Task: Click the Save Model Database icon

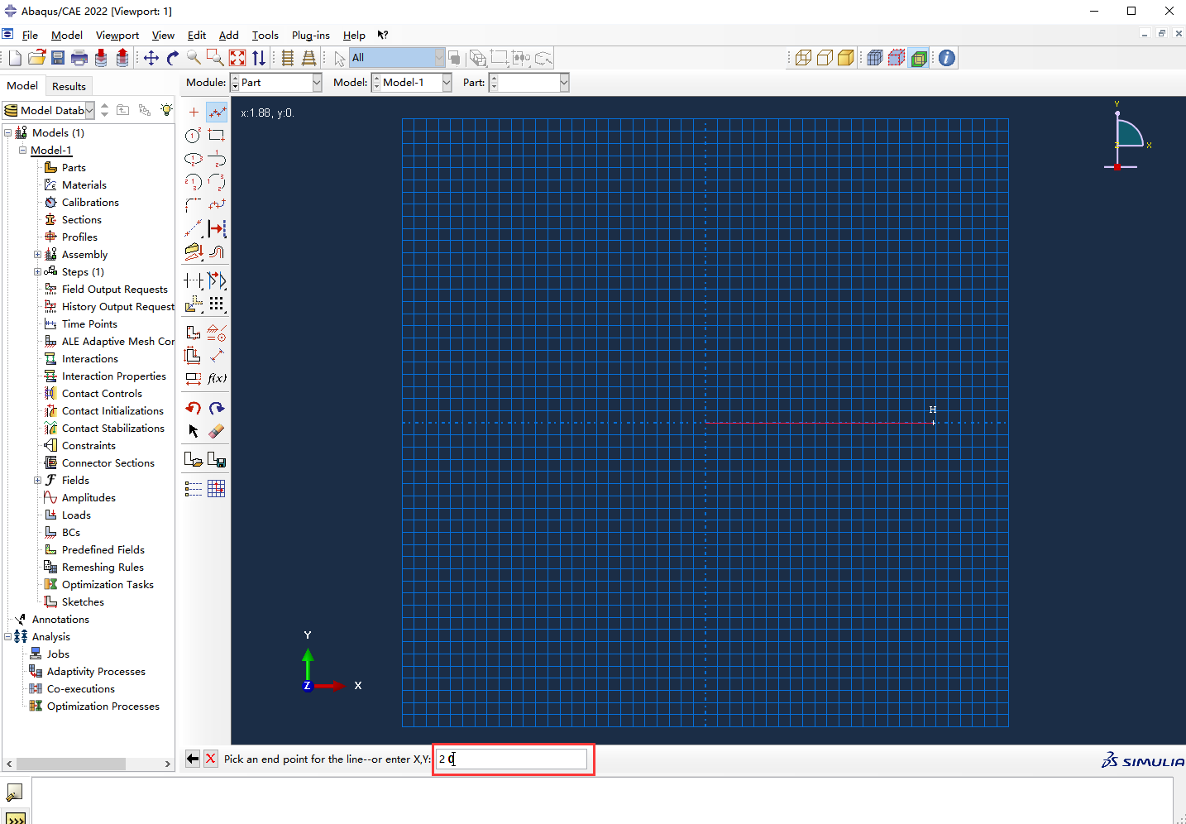Action: pos(58,58)
